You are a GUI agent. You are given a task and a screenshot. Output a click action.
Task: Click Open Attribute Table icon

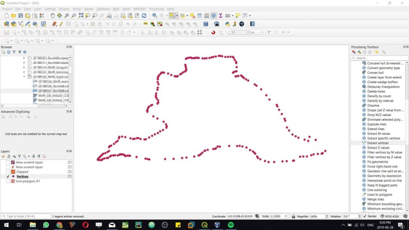[199, 15]
